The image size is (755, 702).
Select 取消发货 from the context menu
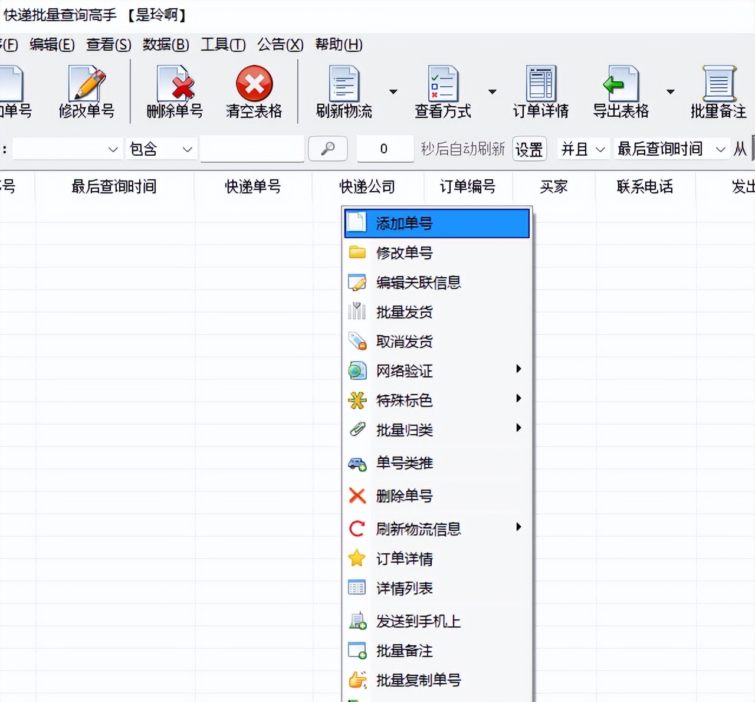click(x=403, y=341)
